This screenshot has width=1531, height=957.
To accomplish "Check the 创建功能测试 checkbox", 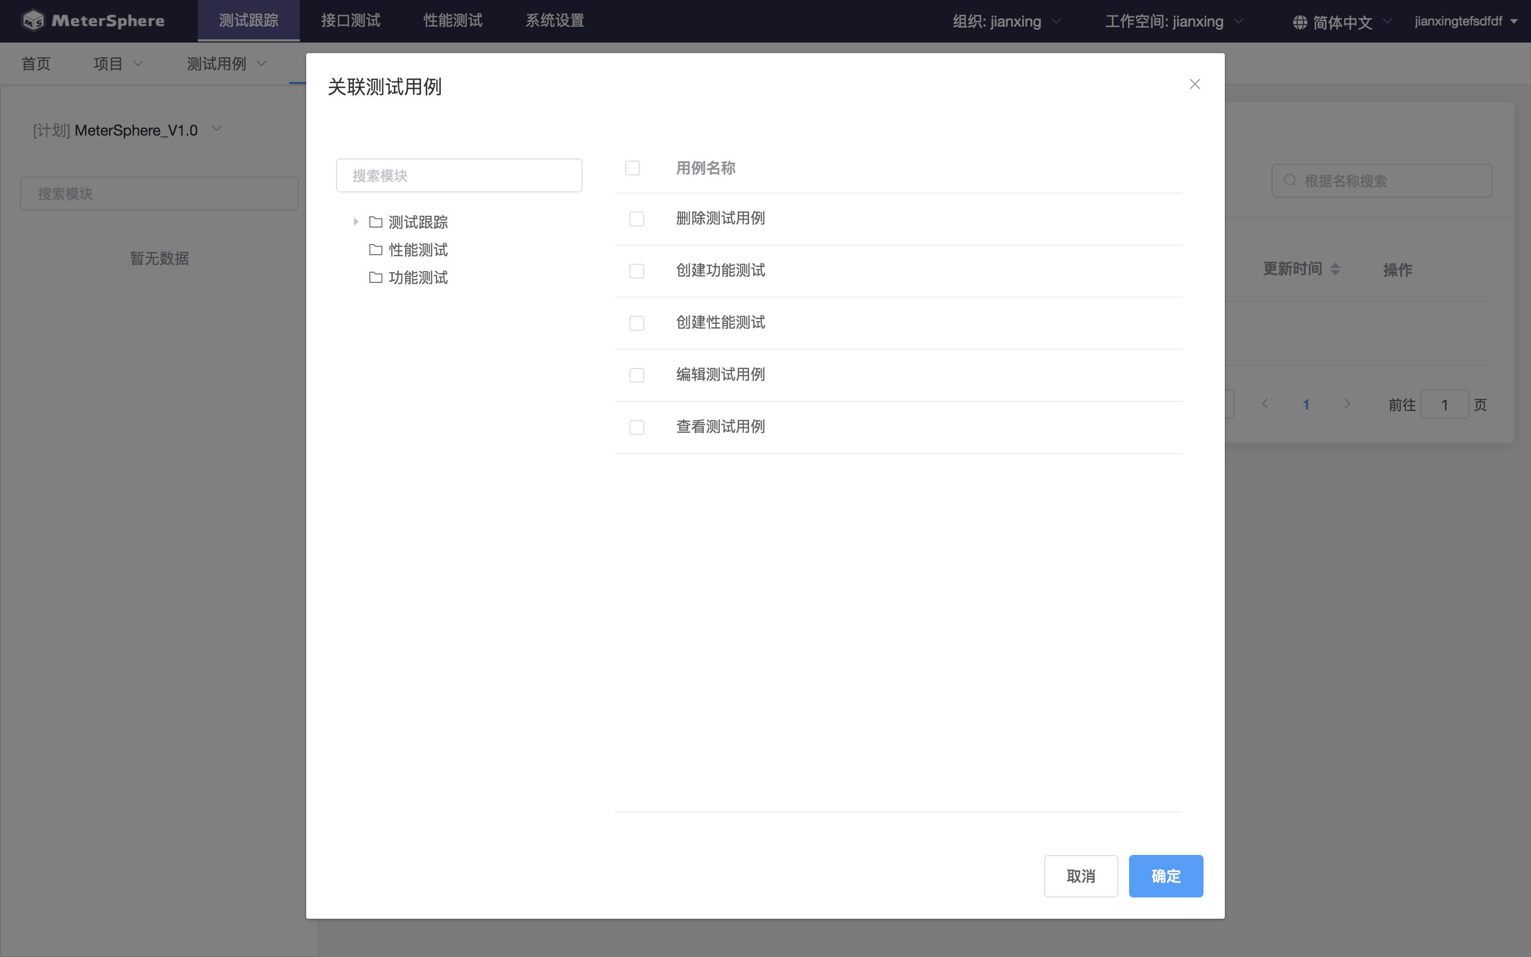I will click(x=636, y=271).
